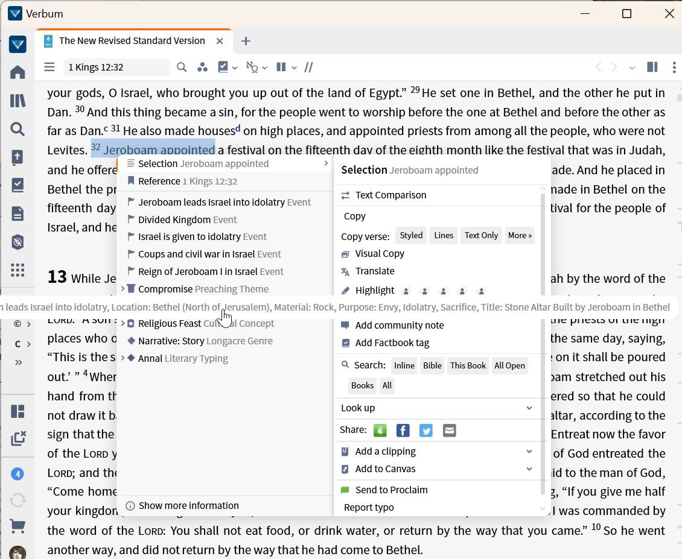The image size is (682, 559).
Task: Open the contents panel hamburger menu
Action: (x=49, y=67)
